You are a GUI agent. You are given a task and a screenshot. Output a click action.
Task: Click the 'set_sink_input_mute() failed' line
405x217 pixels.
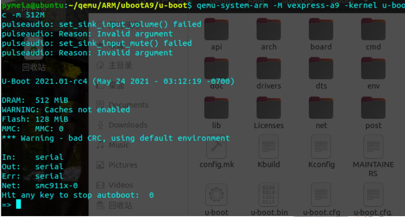[97, 43]
